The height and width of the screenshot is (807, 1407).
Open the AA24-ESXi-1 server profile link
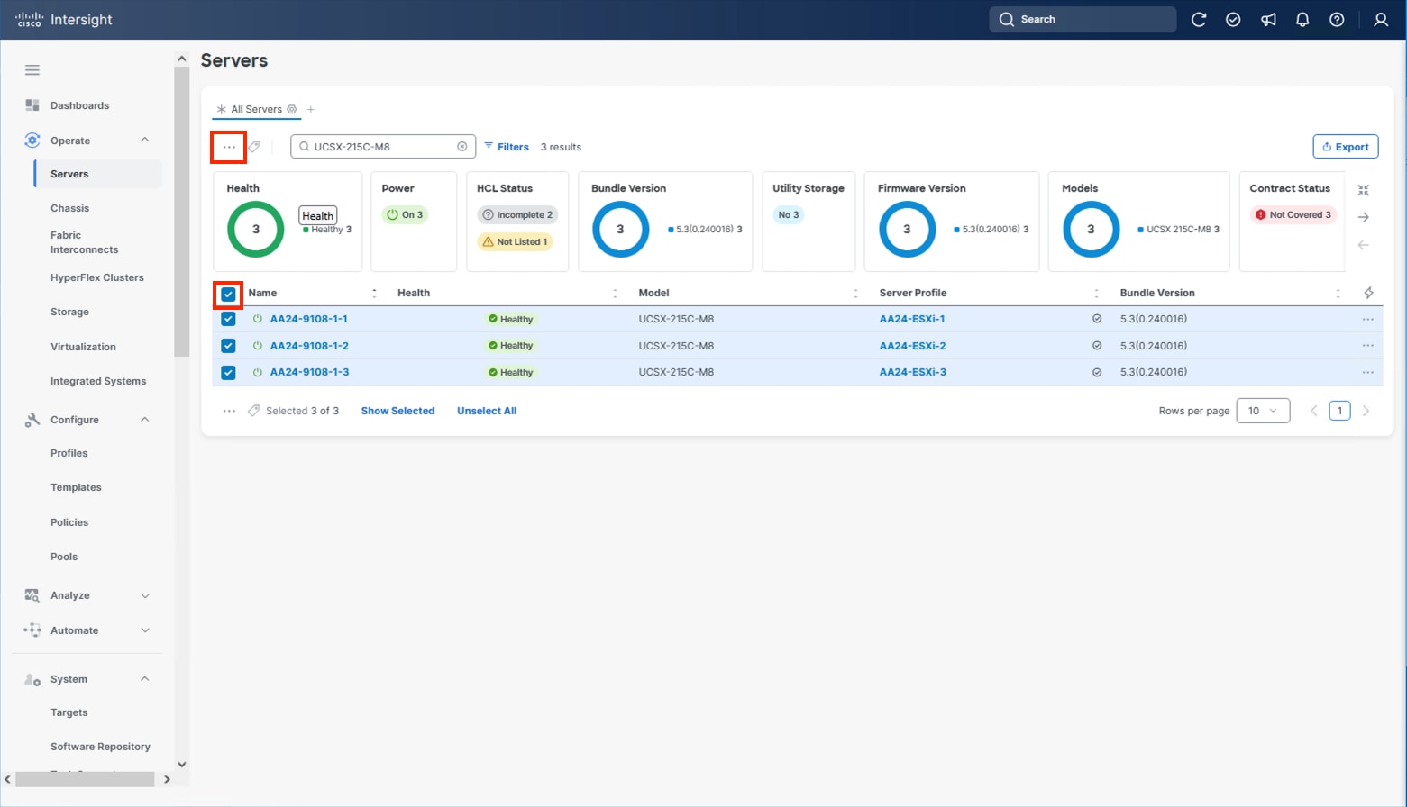tap(912, 319)
